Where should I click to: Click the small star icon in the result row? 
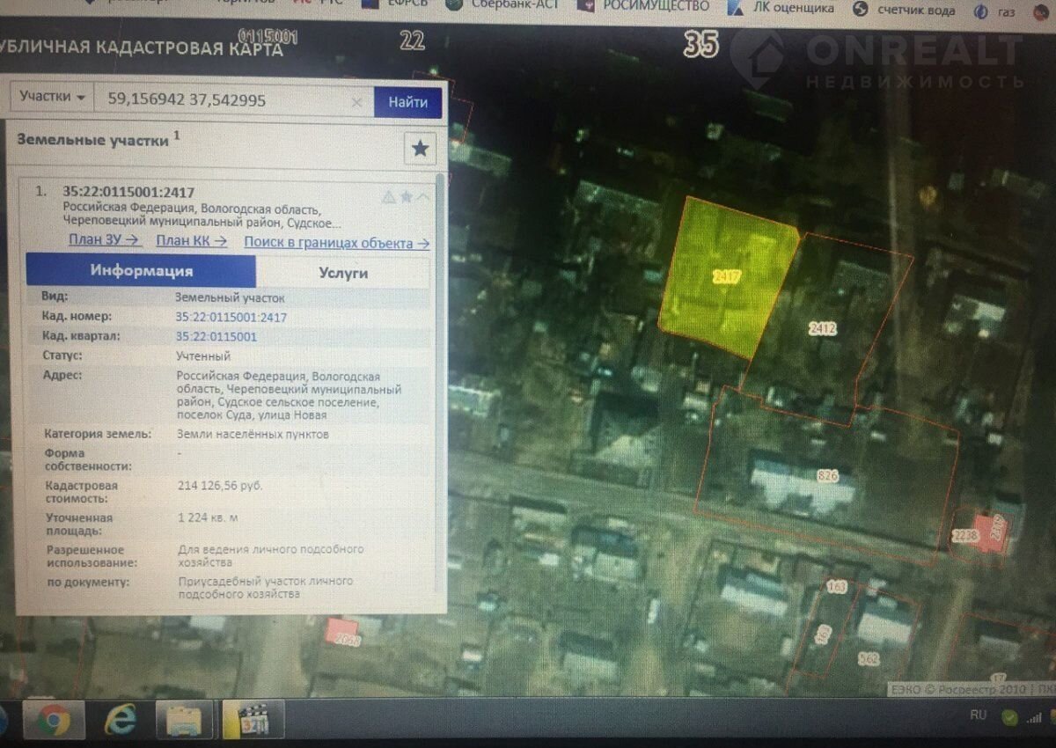coord(406,197)
